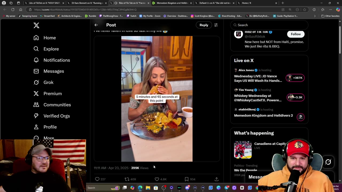The height and width of the screenshot is (192, 342).
Task: Click the Profile person icon
Action: 36,127
